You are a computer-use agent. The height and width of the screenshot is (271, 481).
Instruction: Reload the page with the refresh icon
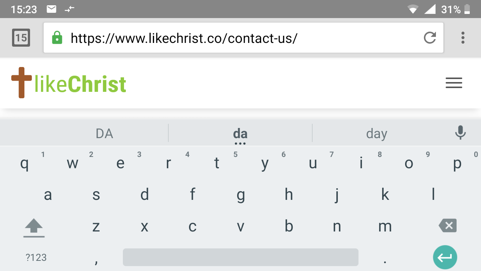point(430,38)
